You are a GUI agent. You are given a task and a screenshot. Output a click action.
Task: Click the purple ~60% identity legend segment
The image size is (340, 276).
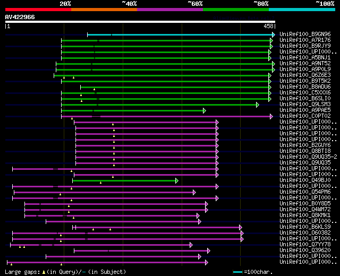[x=170, y=10]
